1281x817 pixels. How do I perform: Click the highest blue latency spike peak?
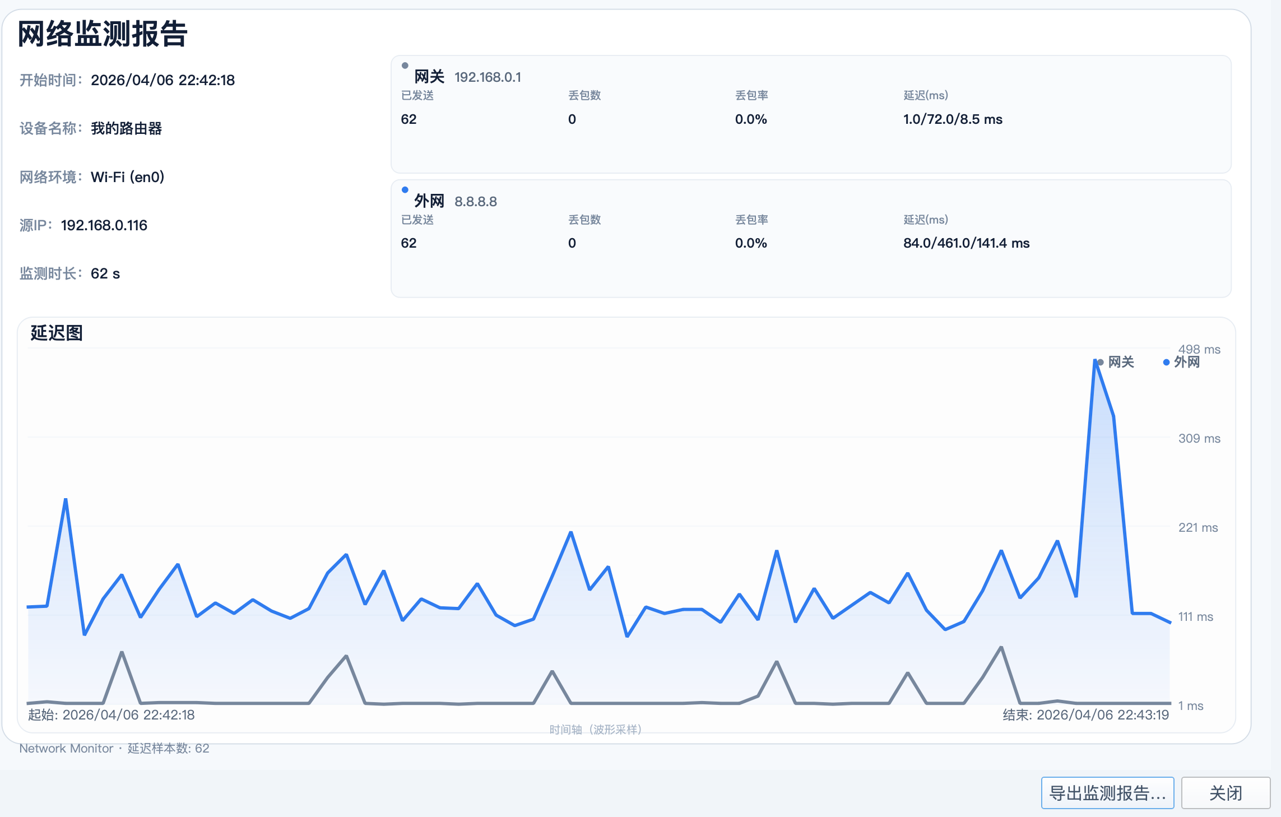click(x=1095, y=361)
